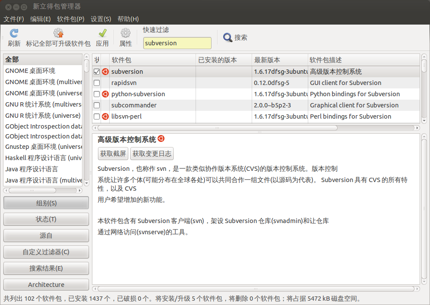
Task: Toggle the libsvn-perl package checkbox
Action: coord(97,116)
